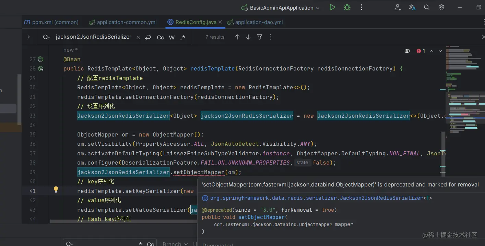Click the bean gutter icon on line 27
The width and height of the screenshot is (485, 246).
click(40, 59)
